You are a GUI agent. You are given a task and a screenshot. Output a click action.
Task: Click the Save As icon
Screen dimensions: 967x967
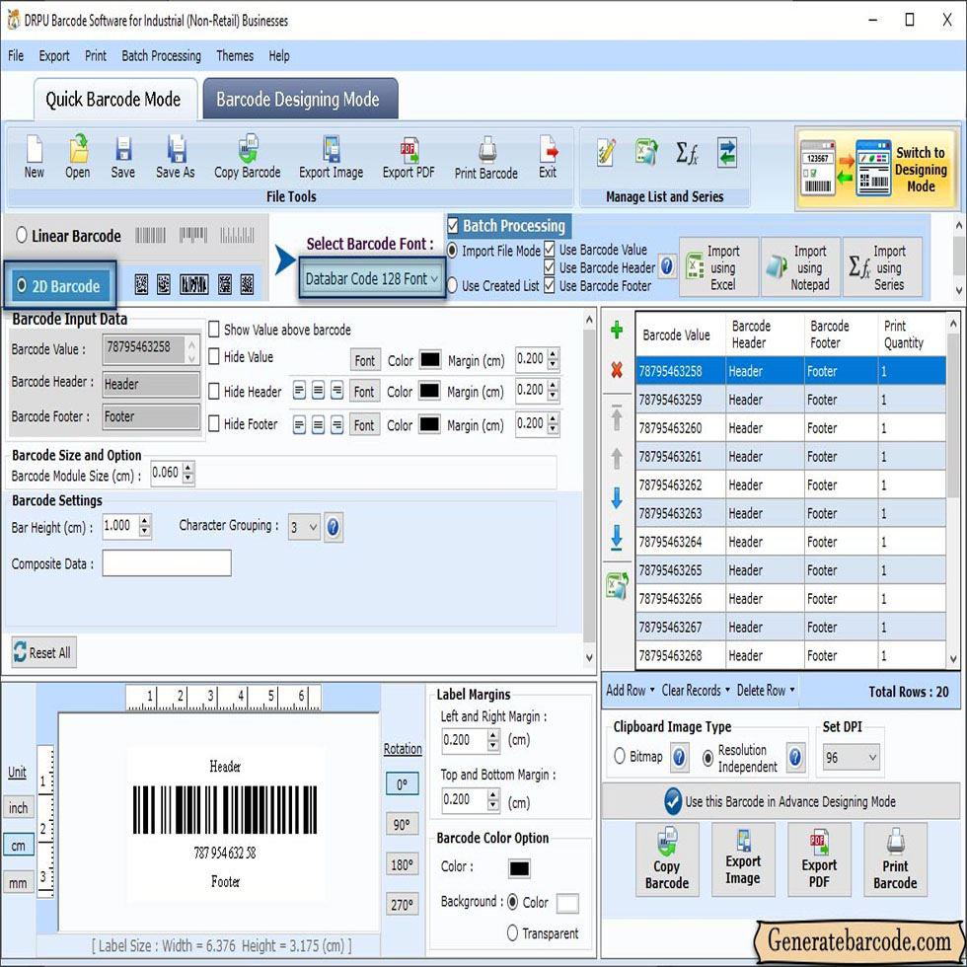click(176, 158)
